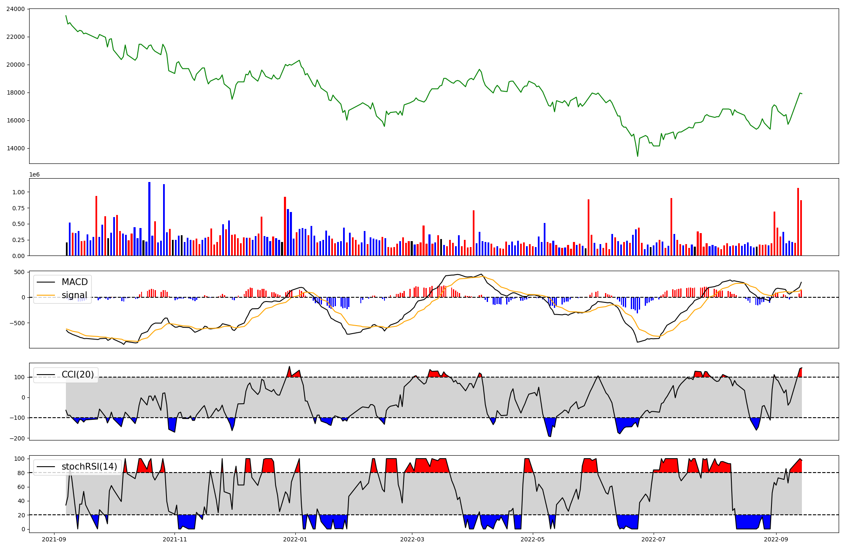845x549 pixels.
Task: Click the 2022-05 x-axis date label
Action: pos(533,539)
